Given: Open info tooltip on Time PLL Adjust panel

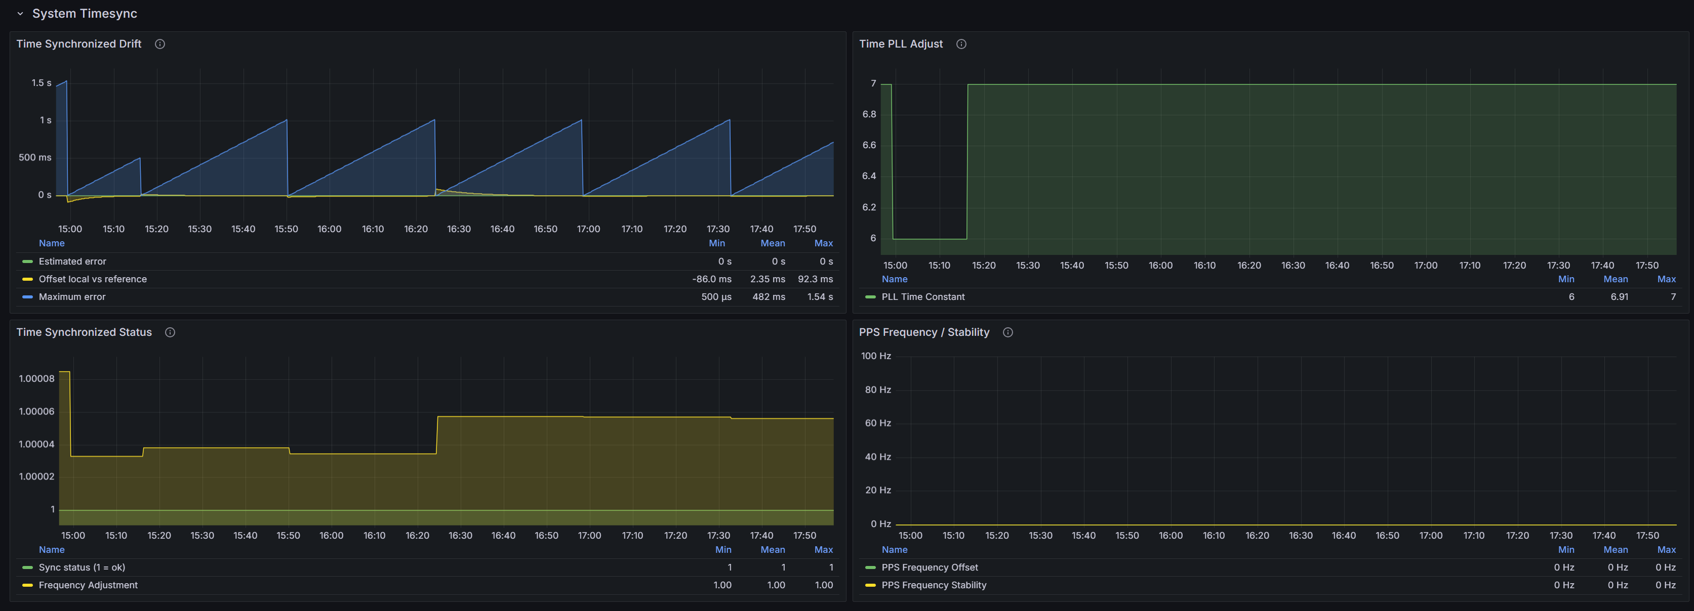Looking at the screenshot, I should click(x=961, y=43).
